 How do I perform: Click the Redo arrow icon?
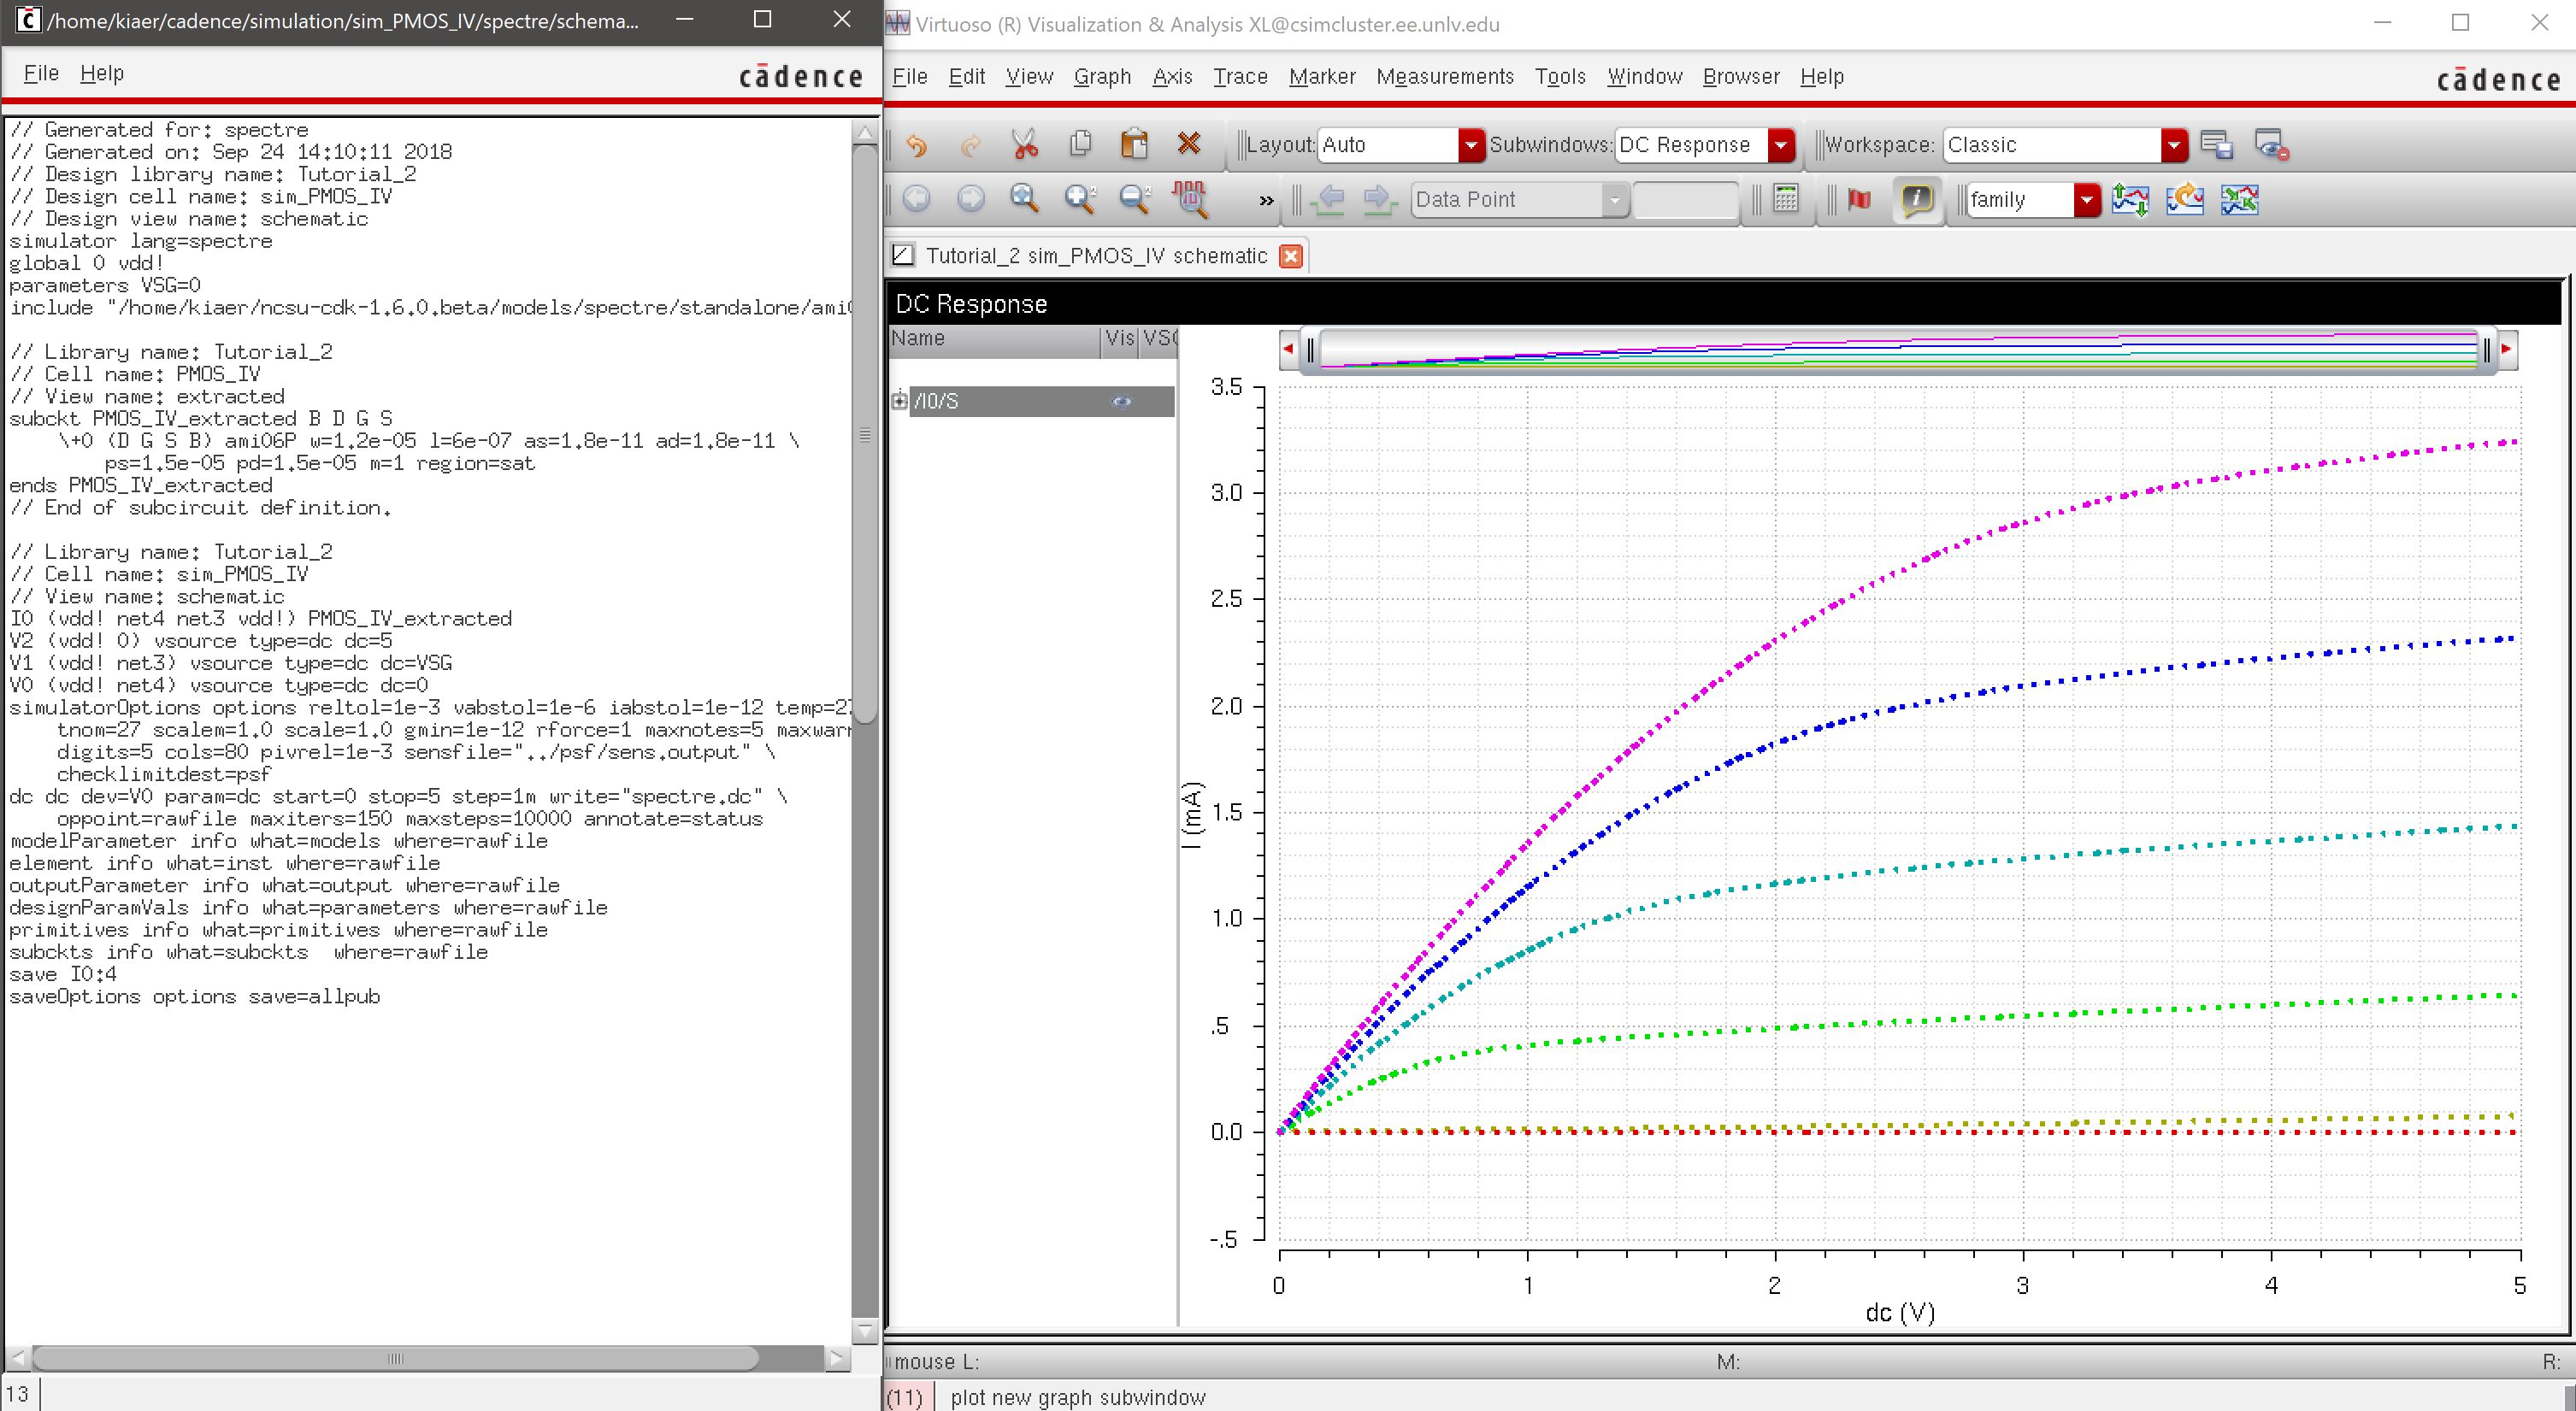(x=970, y=145)
